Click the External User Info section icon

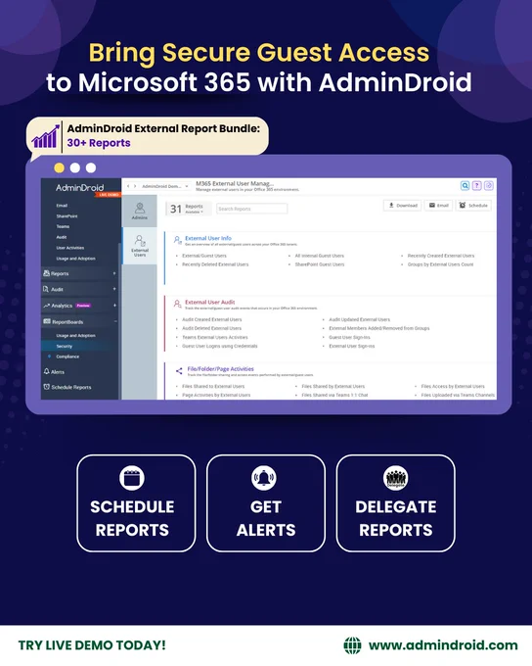[177, 240]
